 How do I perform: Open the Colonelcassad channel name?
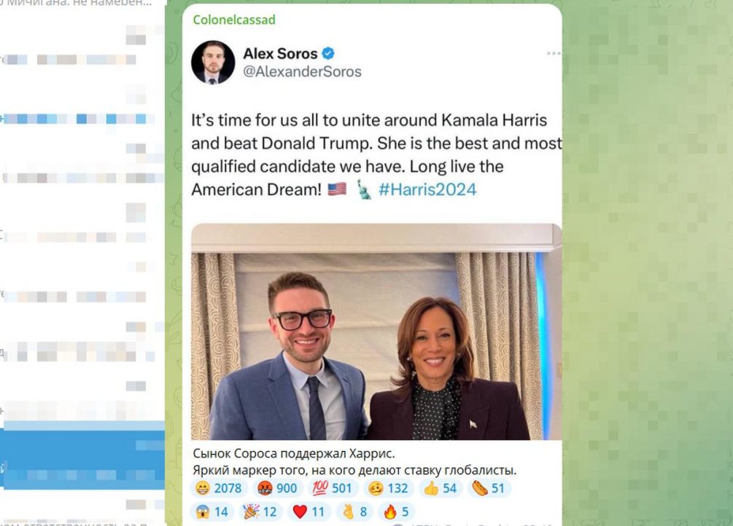233,20
